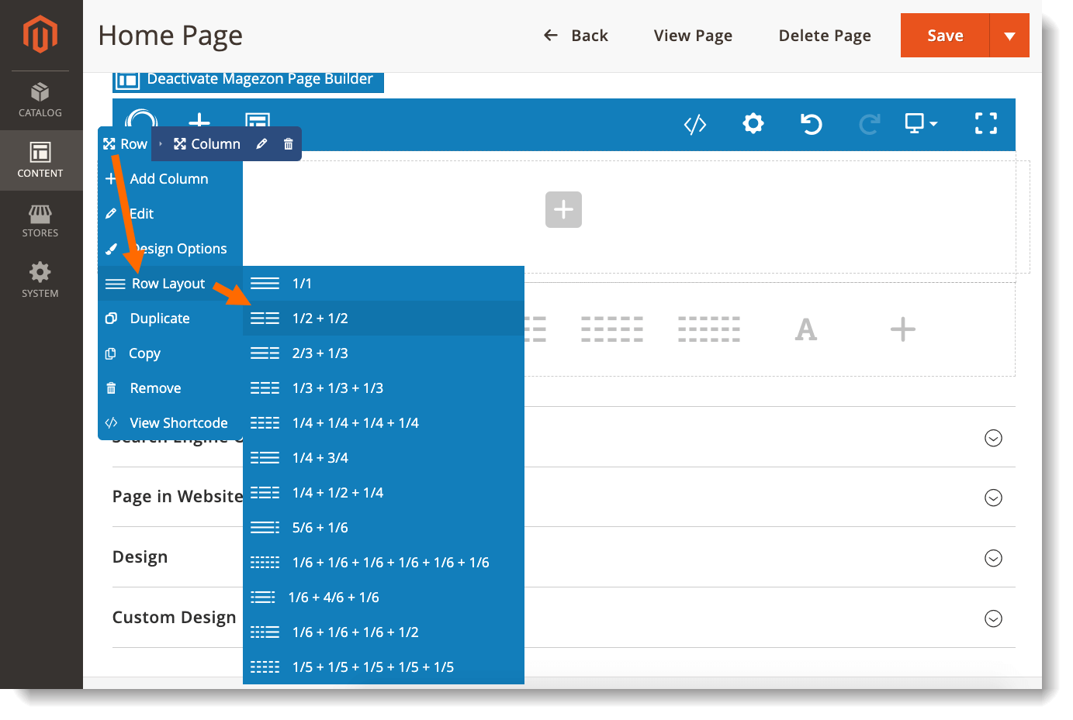Edit the Column with the pencil icon
This screenshot has width=1073, height=720.
point(261,143)
